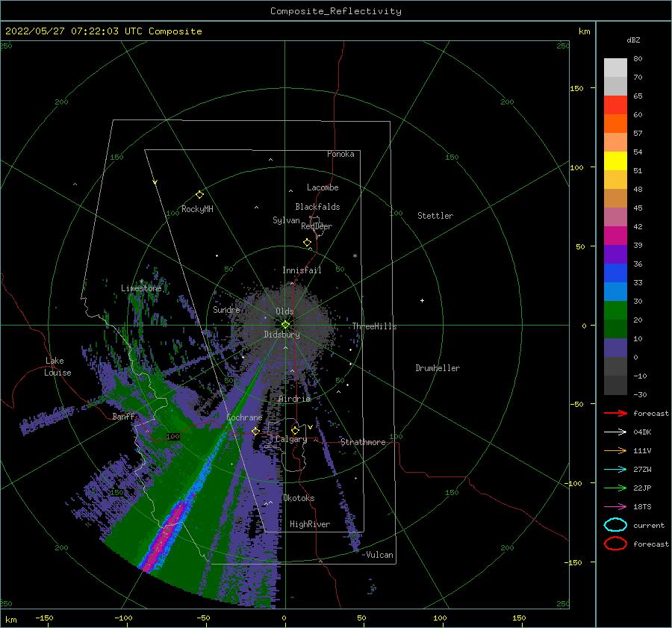Click the Innisfail city label
The height and width of the screenshot is (628, 672).
click(x=302, y=270)
